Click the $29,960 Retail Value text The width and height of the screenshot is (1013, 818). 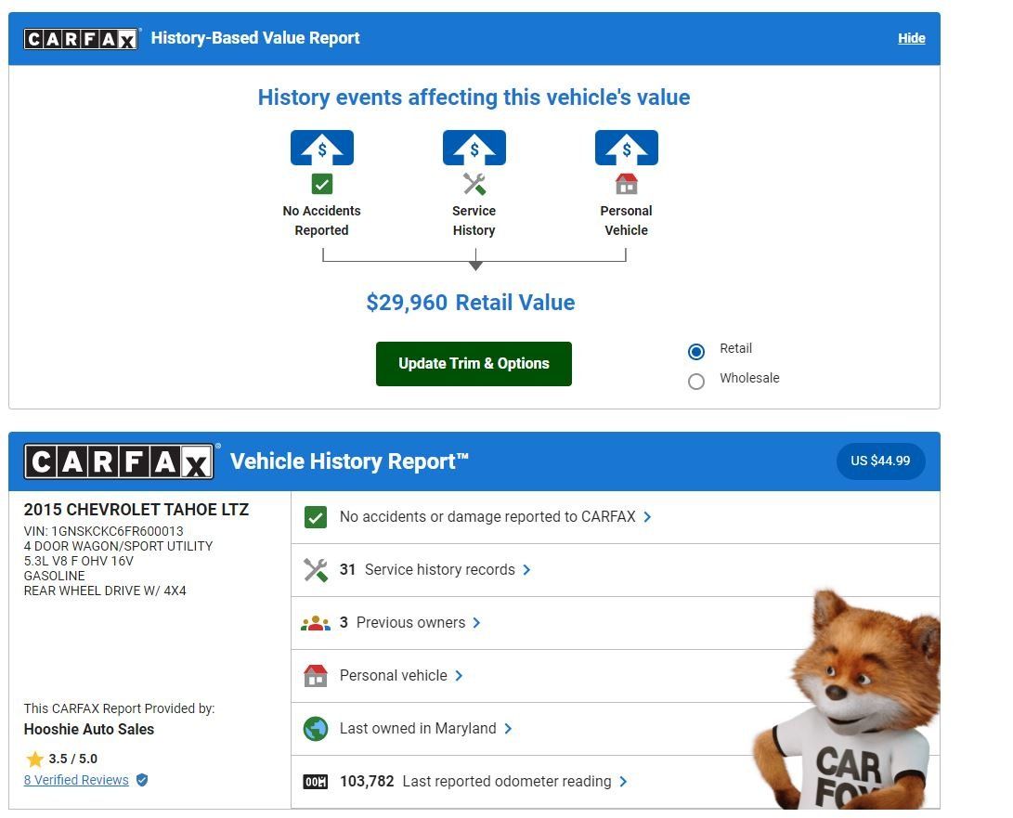point(471,303)
